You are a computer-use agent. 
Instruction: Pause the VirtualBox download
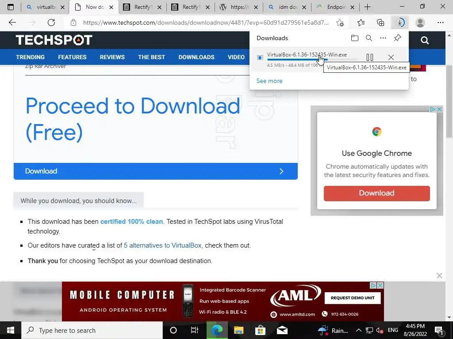370,57
